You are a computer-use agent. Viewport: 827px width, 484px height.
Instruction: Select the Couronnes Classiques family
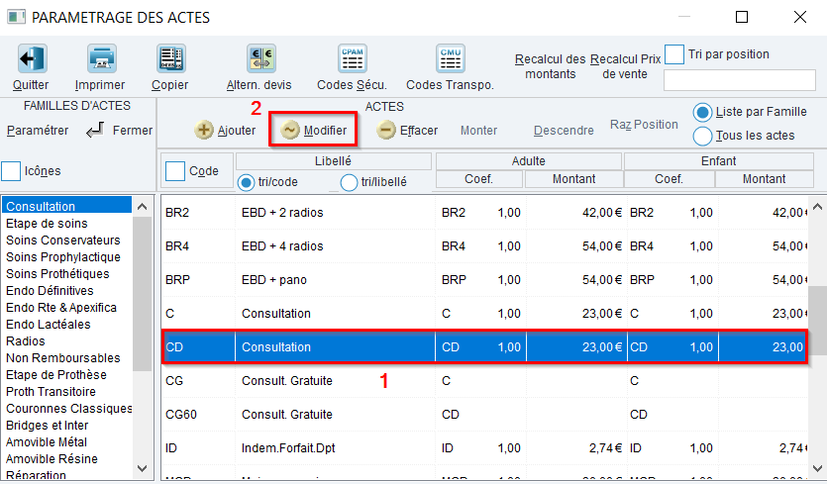(67, 409)
